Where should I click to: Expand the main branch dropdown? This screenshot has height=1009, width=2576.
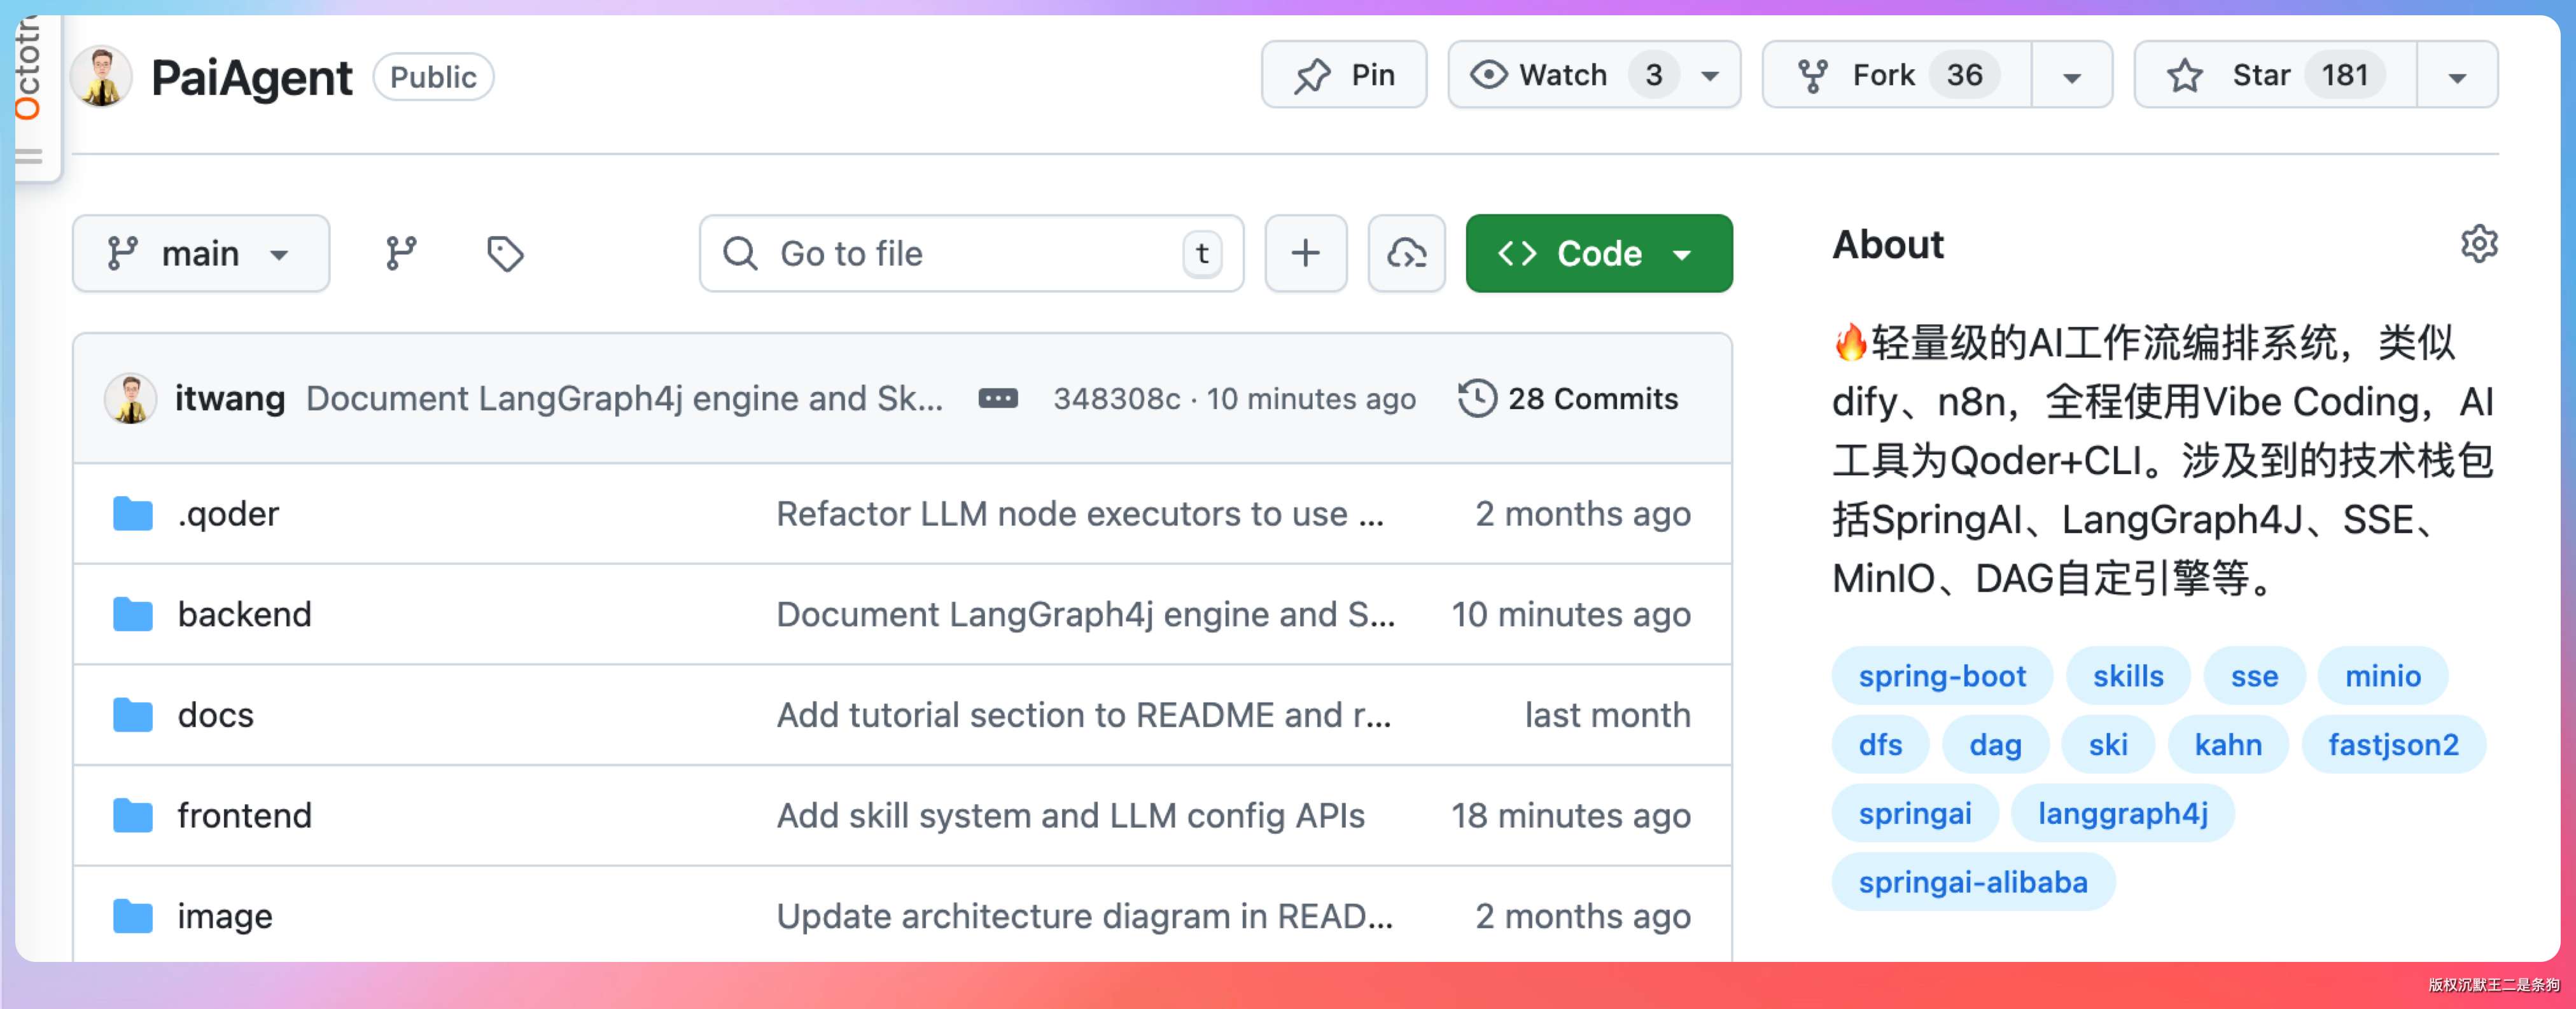pyautogui.click(x=200, y=253)
